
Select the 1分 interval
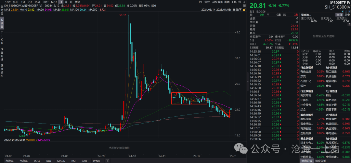[23, 2]
